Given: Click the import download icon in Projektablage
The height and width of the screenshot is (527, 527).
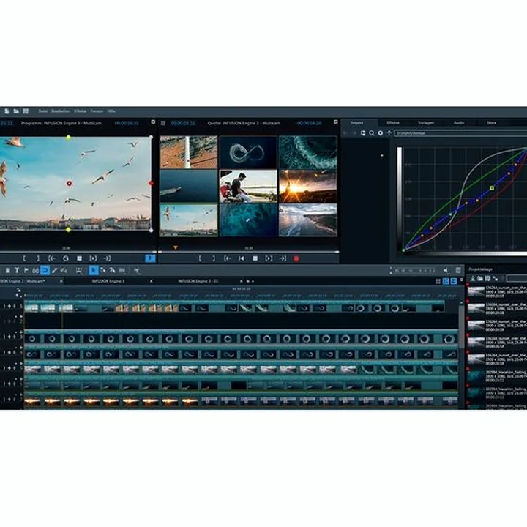Looking at the screenshot, I should [472, 278].
